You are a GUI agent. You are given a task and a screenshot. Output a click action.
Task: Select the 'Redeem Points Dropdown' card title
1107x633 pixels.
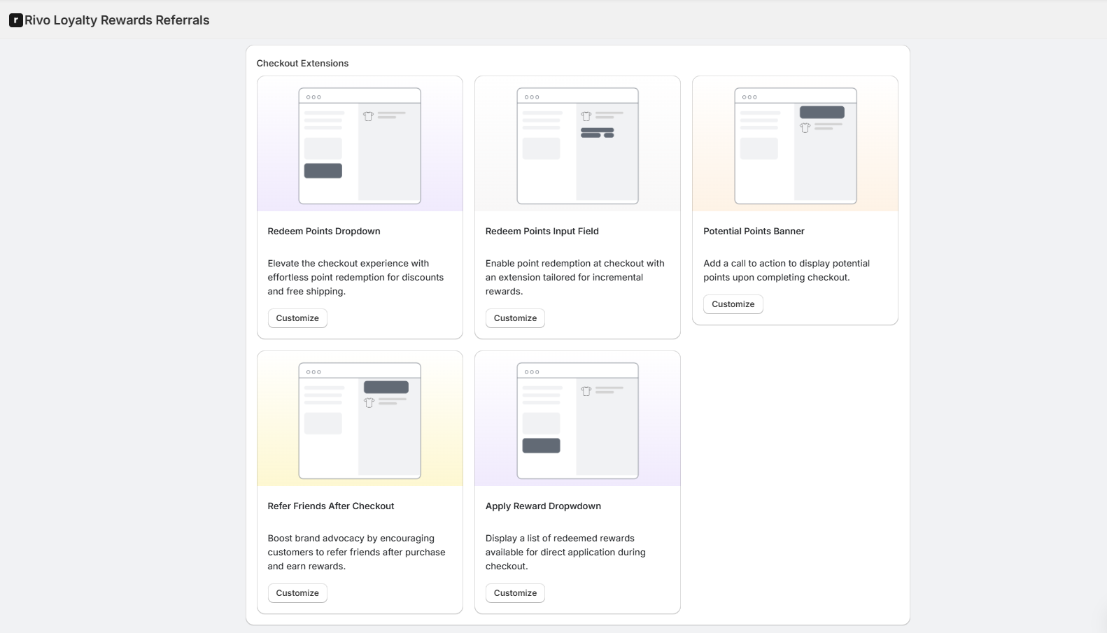point(324,232)
